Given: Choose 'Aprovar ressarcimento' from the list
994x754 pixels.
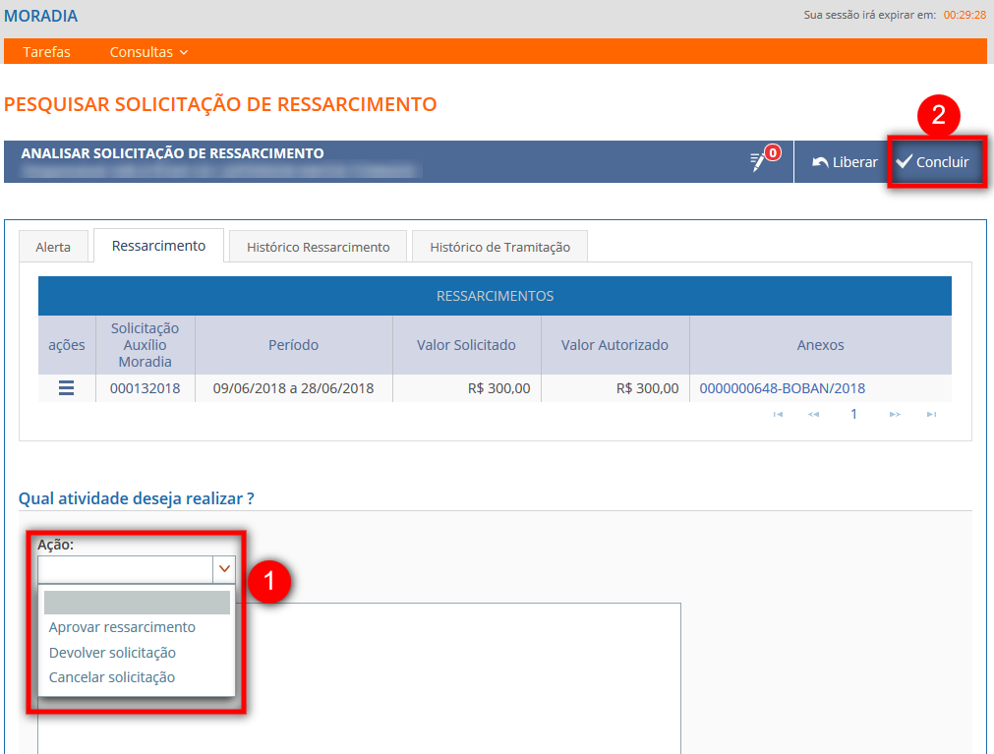Looking at the screenshot, I should (122, 627).
